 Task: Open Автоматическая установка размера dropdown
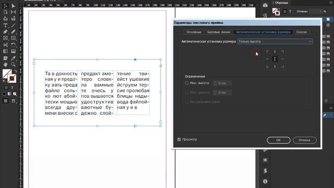275,42
